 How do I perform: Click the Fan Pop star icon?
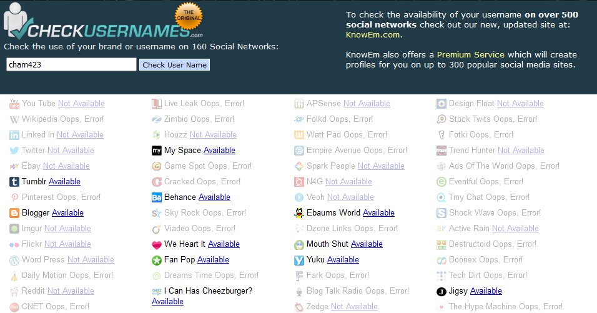tap(157, 260)
